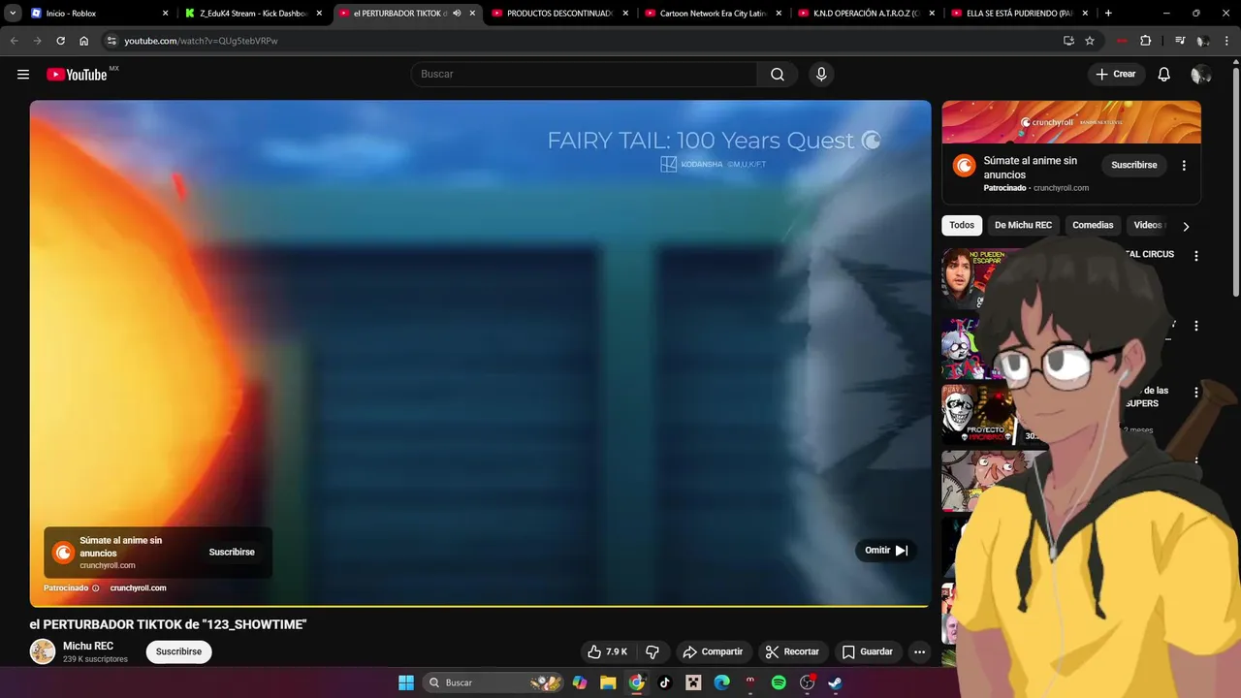Open the Chrome extensions puzzle icon
This screenshot has width=1241, height=698.
1146,41
